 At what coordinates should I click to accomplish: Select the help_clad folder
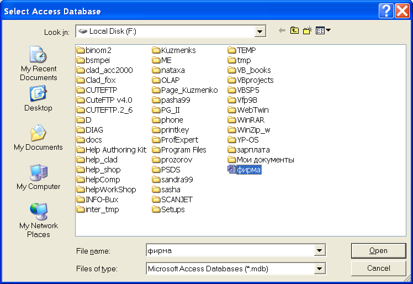coord(97,160)
